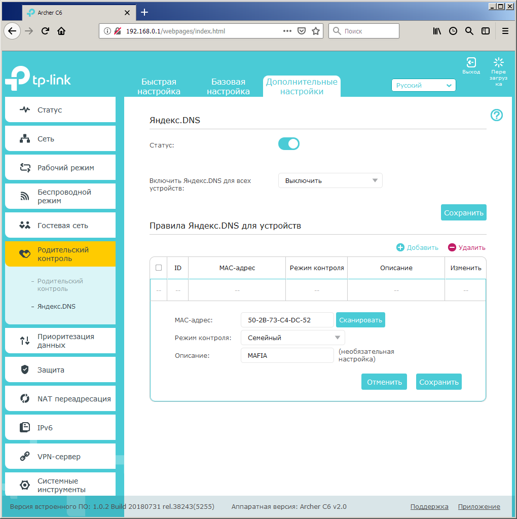Check the select-all checkbox in table header
The image size is (517, 519).
[x=159, y=268]
